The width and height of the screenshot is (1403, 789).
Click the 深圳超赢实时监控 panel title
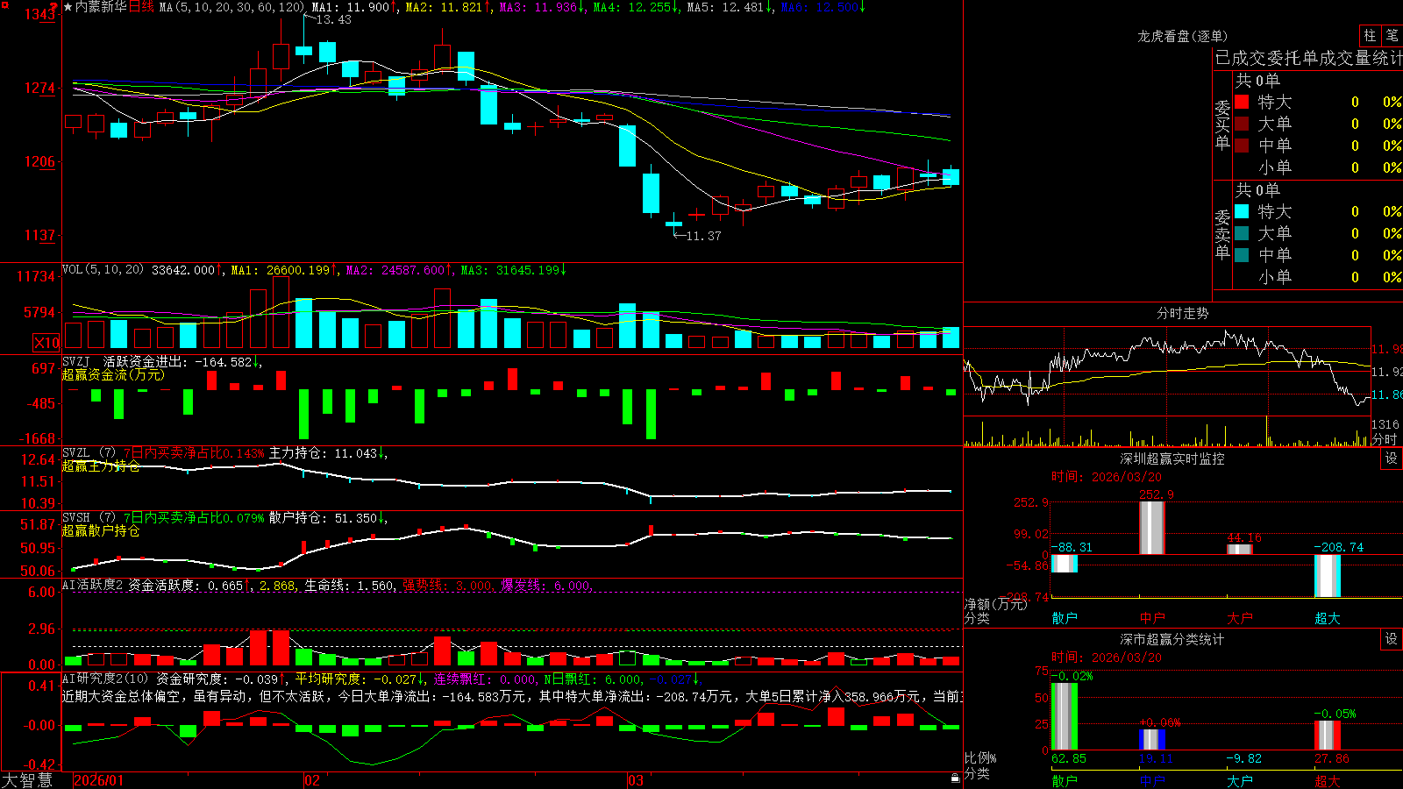pyautogui.click(x=1172, y=458)
